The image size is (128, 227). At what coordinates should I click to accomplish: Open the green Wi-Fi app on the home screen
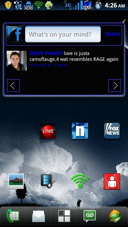point(80,181)
